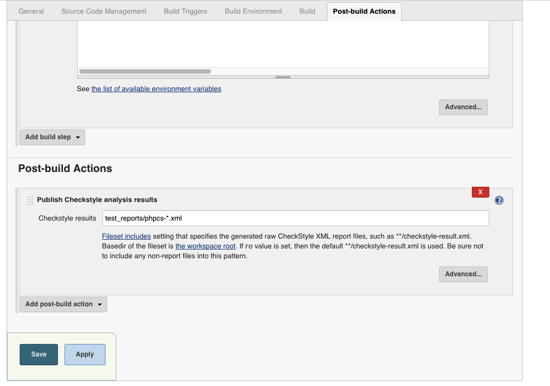This screenshot has height=386, width=550.
Task: Click the help icon for Checkstyle publisher
Action: tap(499, 200)
